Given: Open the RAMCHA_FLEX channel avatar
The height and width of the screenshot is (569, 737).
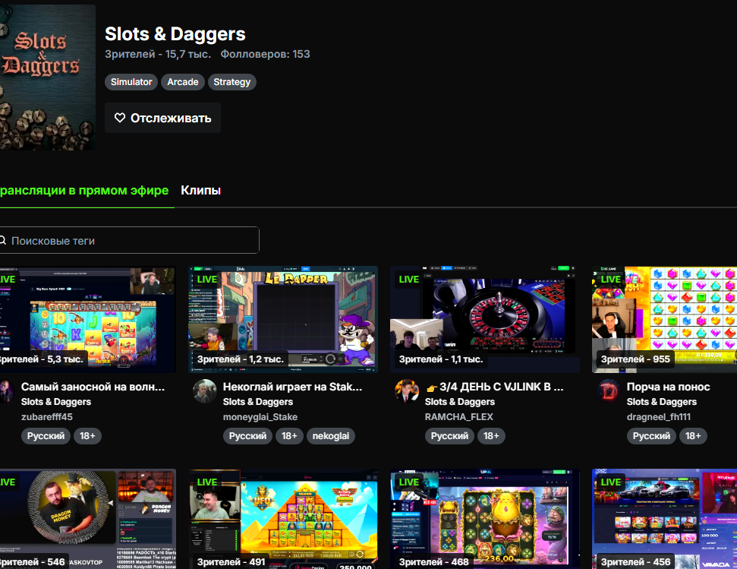Looking at the screenshot, I should click(x=407, y=391).
